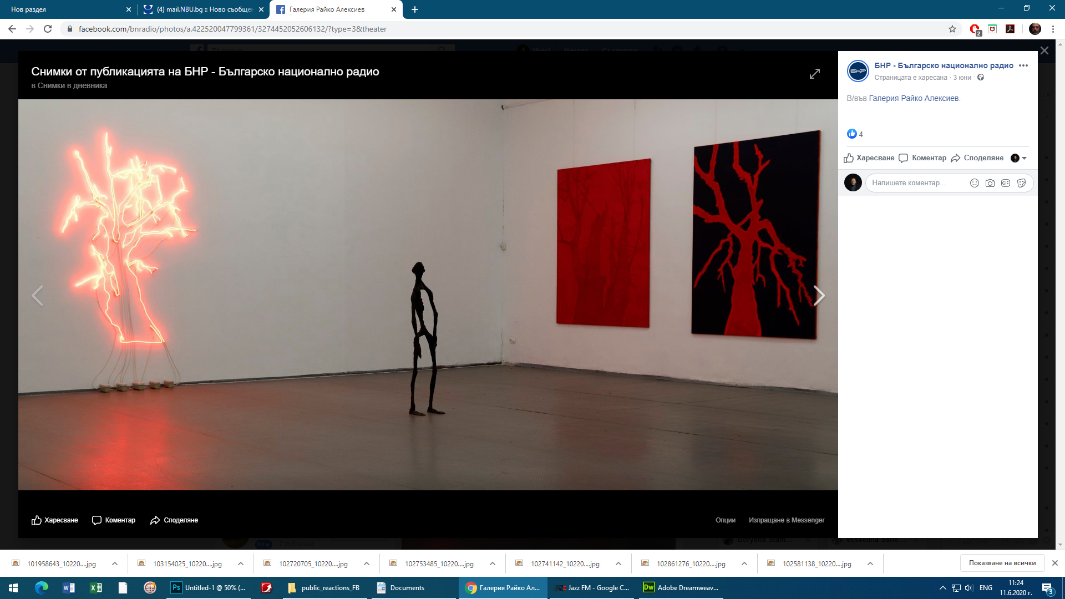Click the gallery photo with neon tree
Image resolution: width=1065 pixels, height=599 pixels.
[428, 295]
